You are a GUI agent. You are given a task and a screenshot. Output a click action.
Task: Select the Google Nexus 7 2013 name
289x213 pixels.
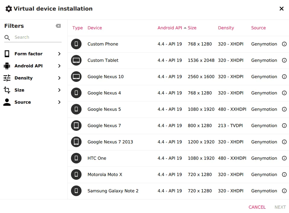click(x=110, y=142)
